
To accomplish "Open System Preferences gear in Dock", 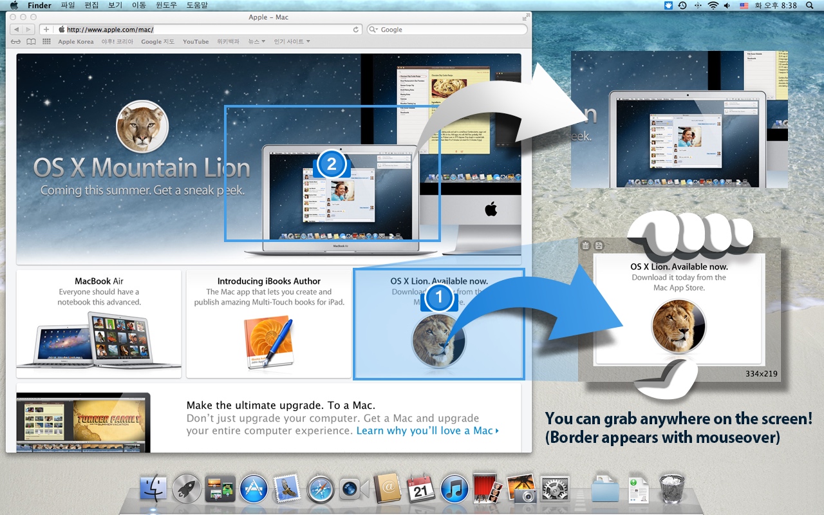I will coord(555,489).
